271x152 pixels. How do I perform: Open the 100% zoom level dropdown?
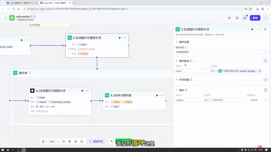[54, 141]
